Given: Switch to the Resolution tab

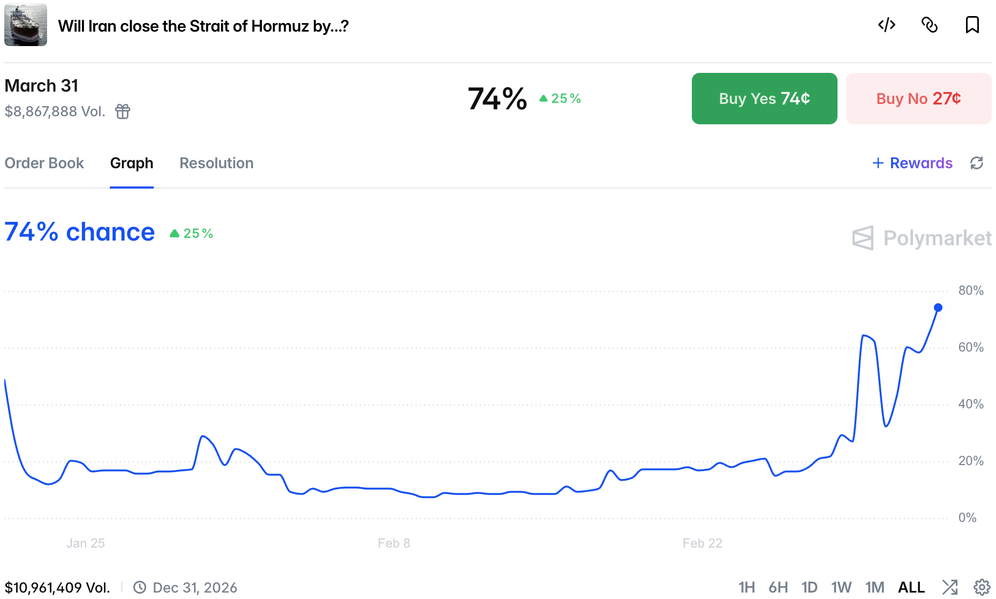Looking at the screenshot, I should point(216,163).
